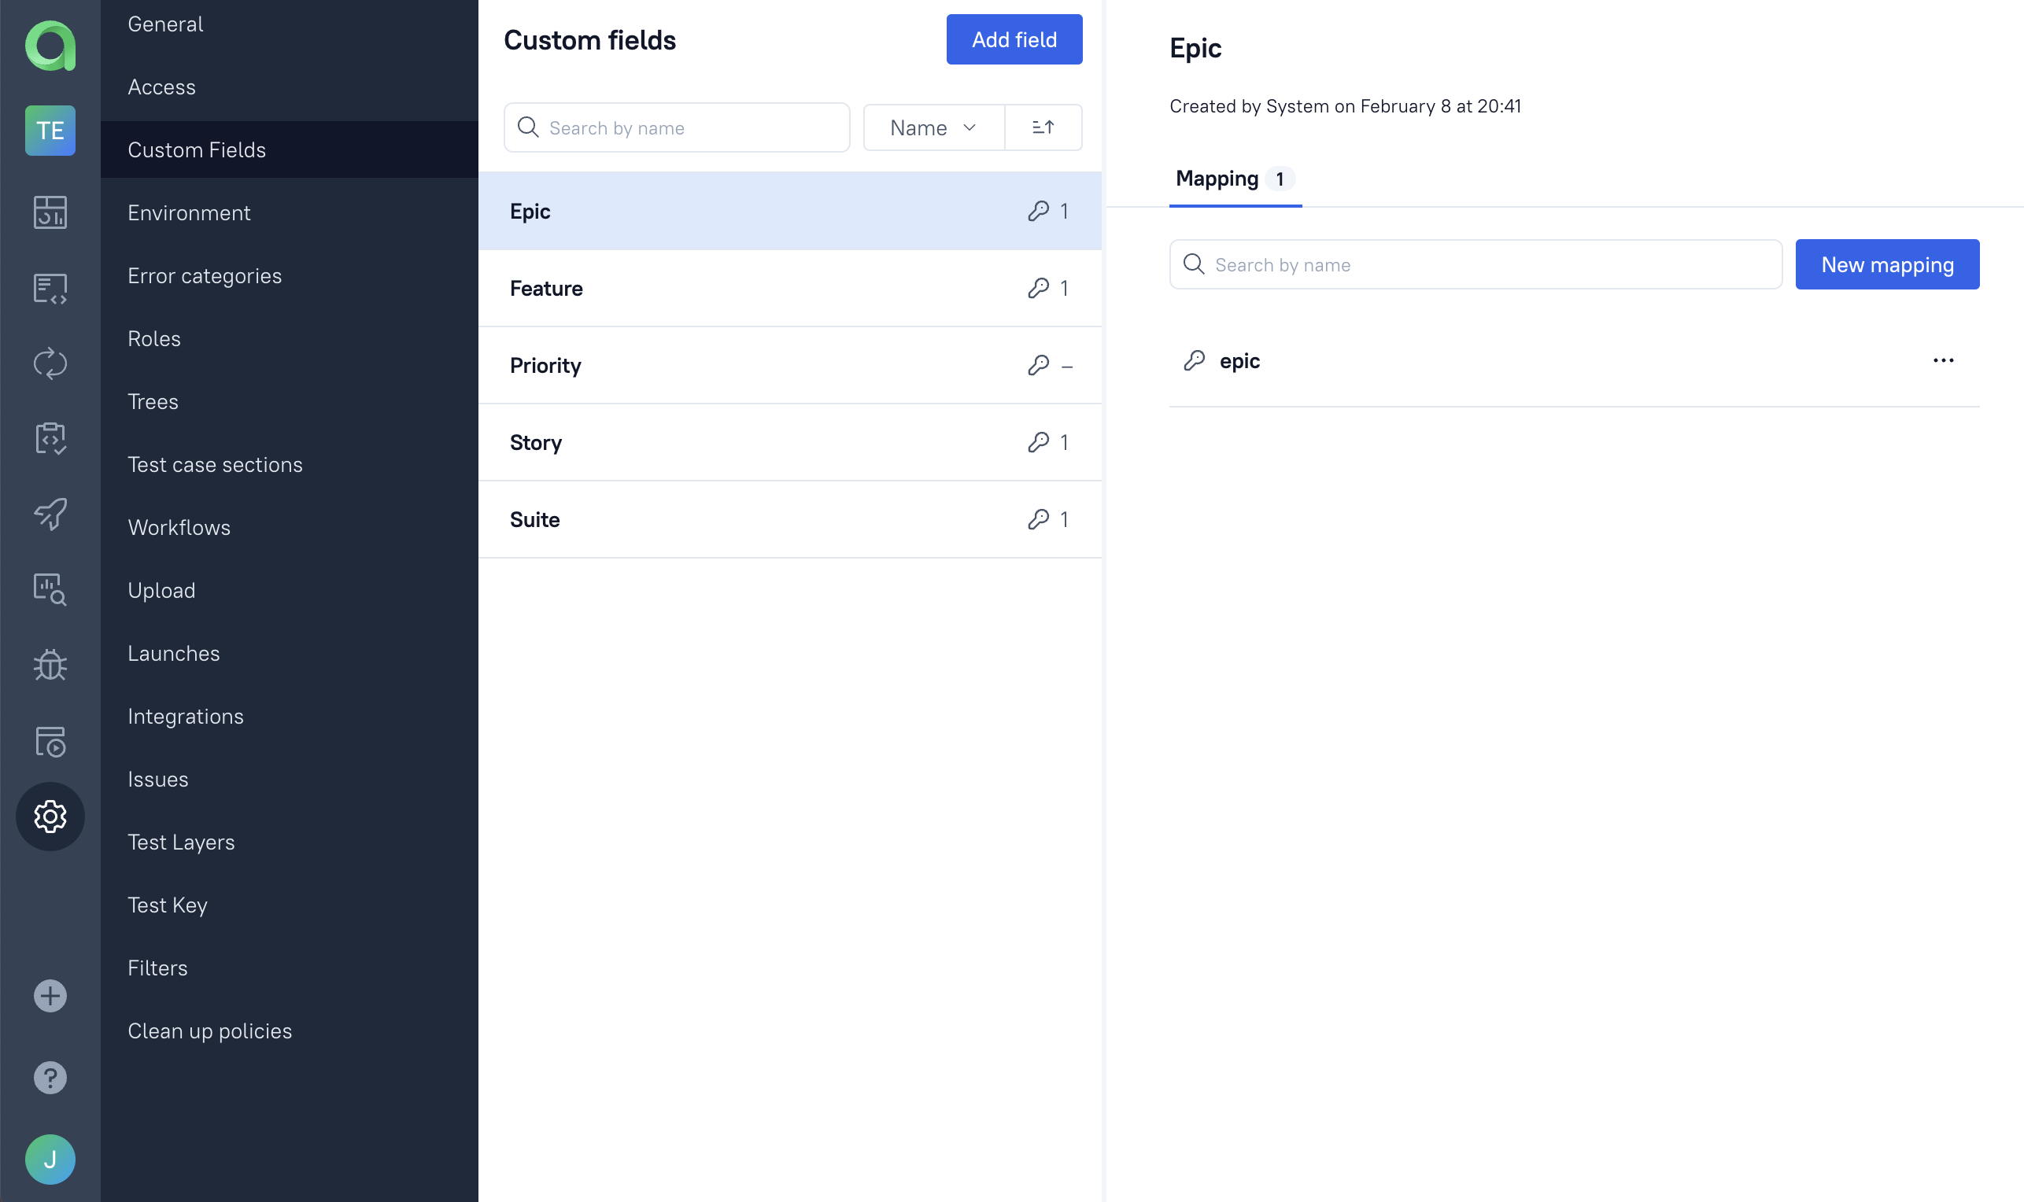This screenshot has height=1202, width=2024.
Task: Open the test plans clipboard icon
Action: 50,438
